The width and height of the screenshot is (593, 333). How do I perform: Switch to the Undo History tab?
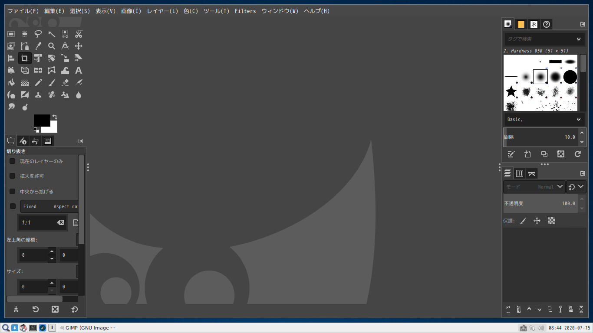click(x=36, y=141)
